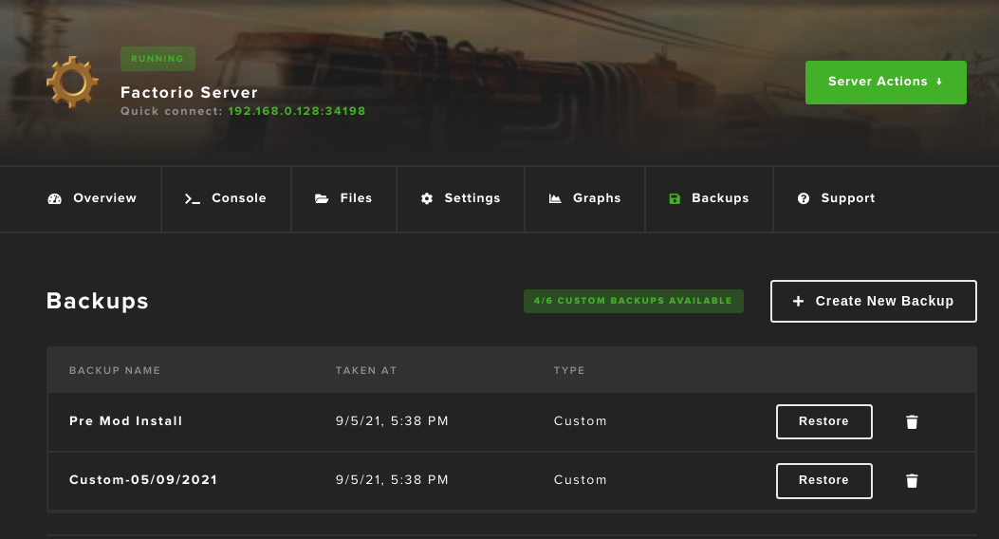This screenshot has width=999, height=539.
Task: Click the Backups page heading
Action: pyautogui.click(x=98, y=301)
